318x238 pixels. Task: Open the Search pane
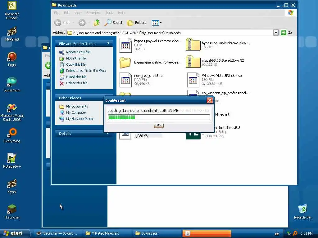click(x=114, y=23)
